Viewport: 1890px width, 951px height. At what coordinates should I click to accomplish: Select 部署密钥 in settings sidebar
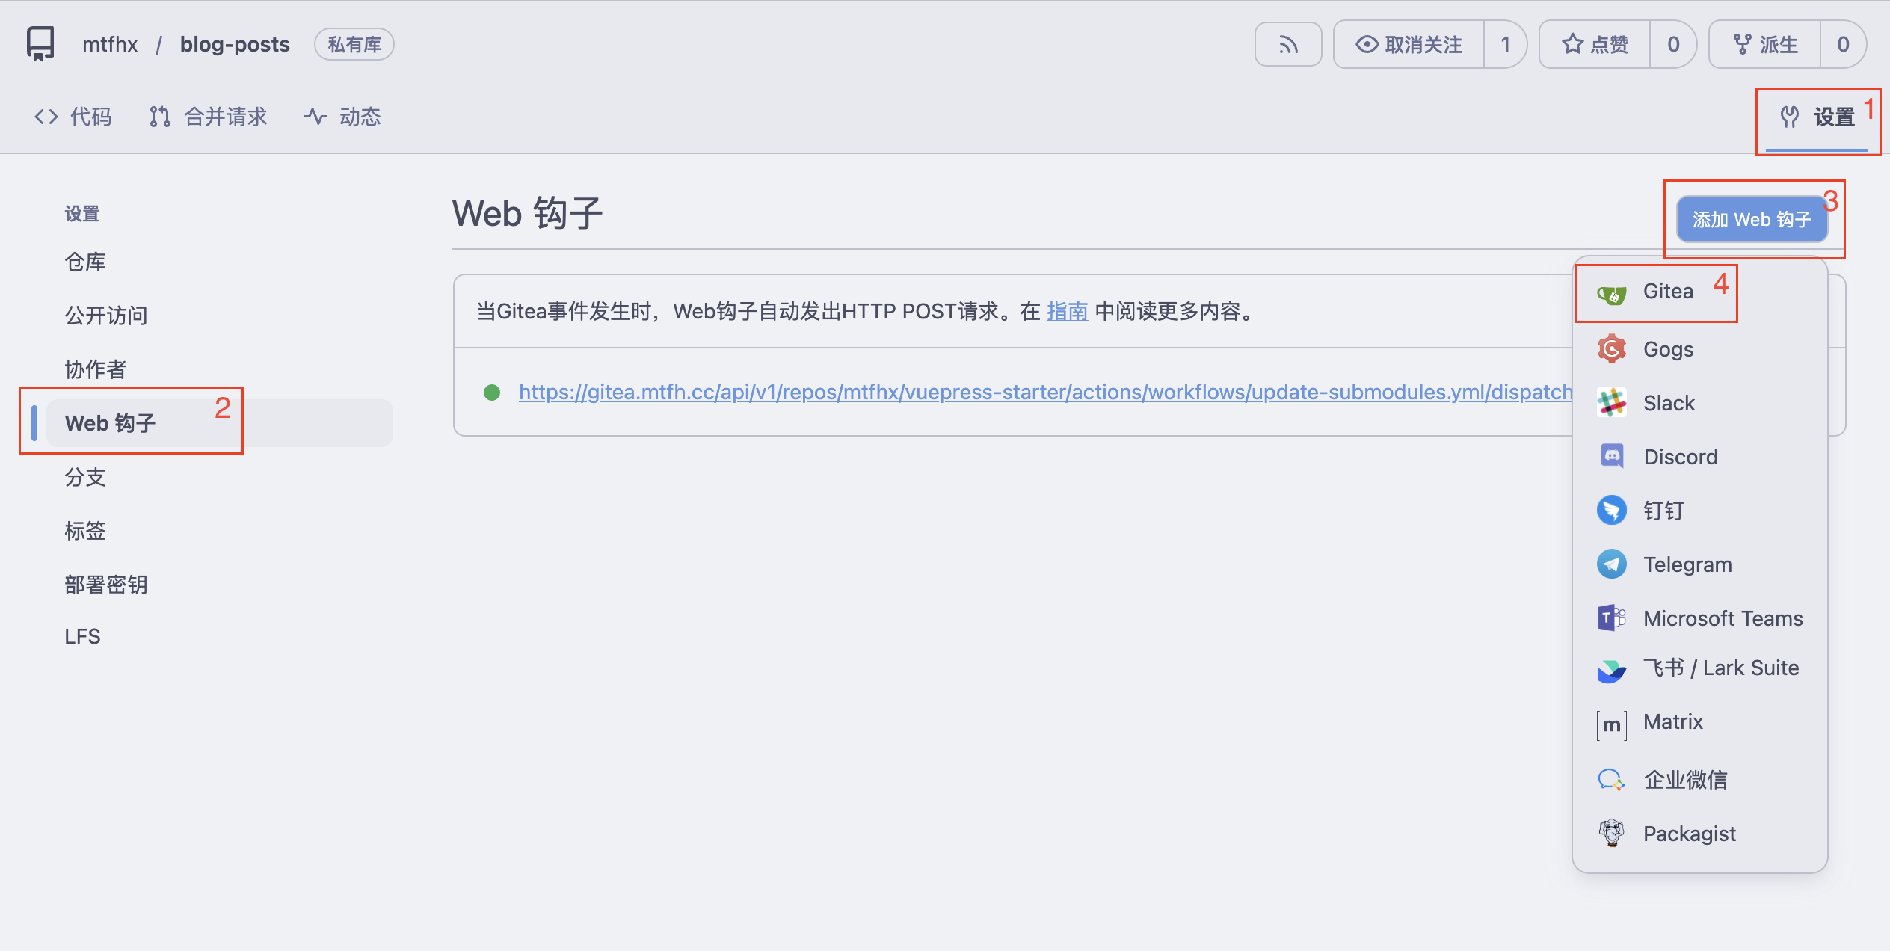click(x=106, y=585)
